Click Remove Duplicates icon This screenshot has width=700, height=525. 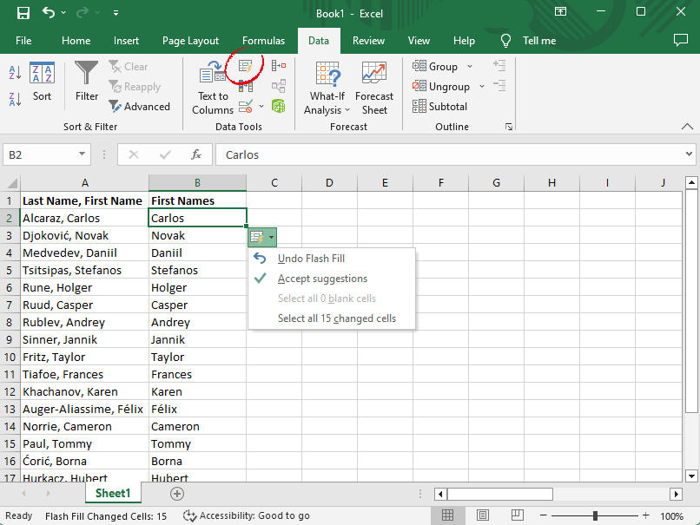[x=246, y=86]
